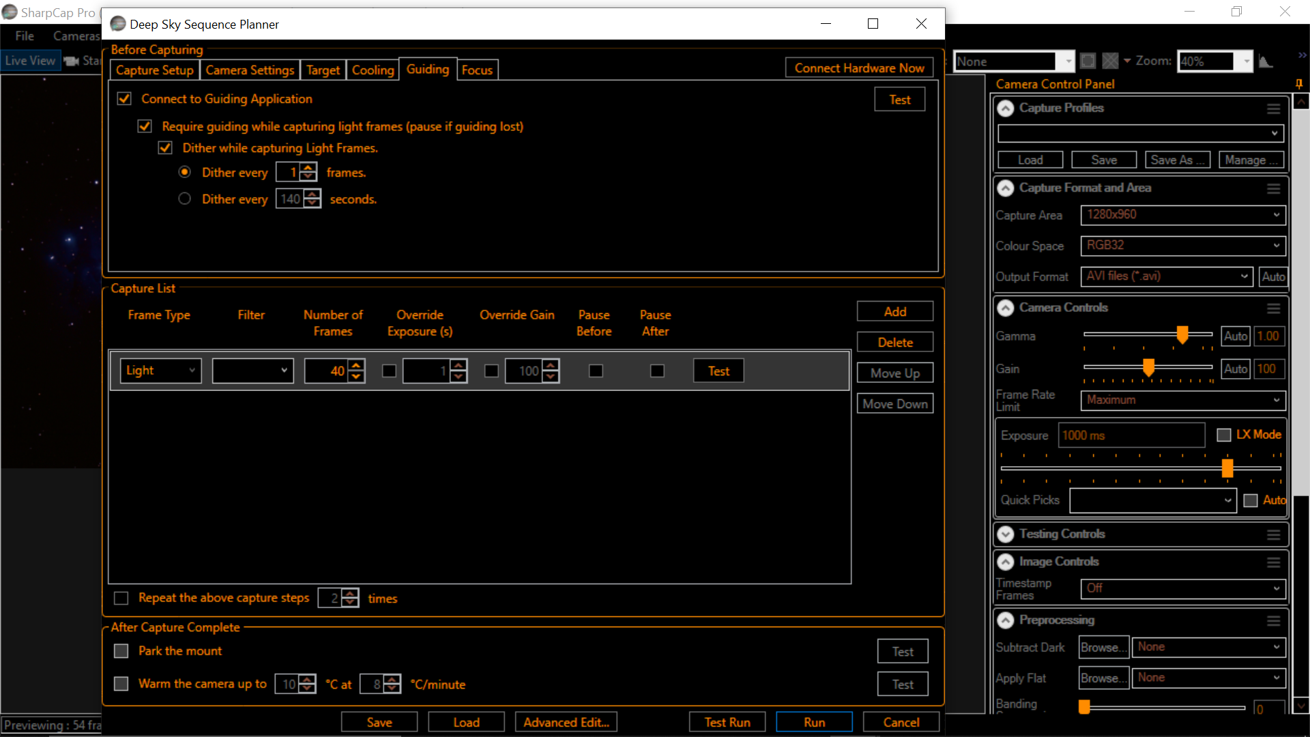1310x737 pixels.
Task: Increase repeat times spinner value
Action: [x=350, y=594]
